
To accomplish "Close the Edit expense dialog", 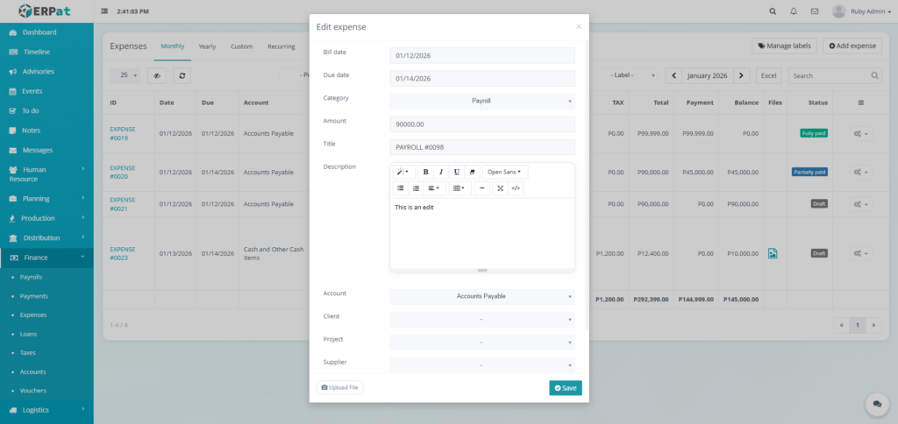I will (579, 26).
